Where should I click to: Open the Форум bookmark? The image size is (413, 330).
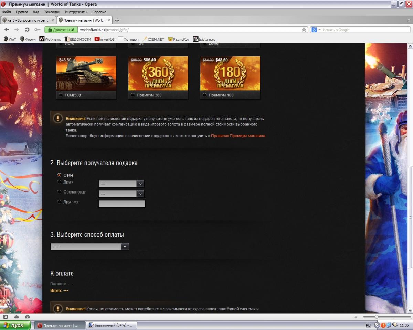click(28, 39)
